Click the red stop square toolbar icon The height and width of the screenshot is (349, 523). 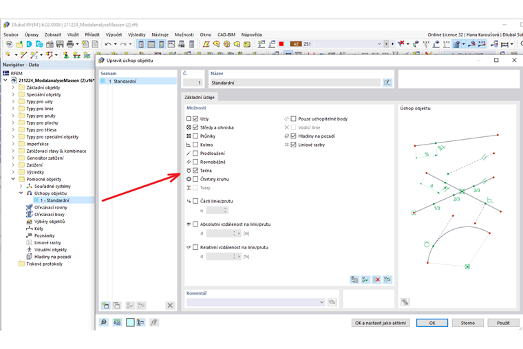tap(281, 43)
